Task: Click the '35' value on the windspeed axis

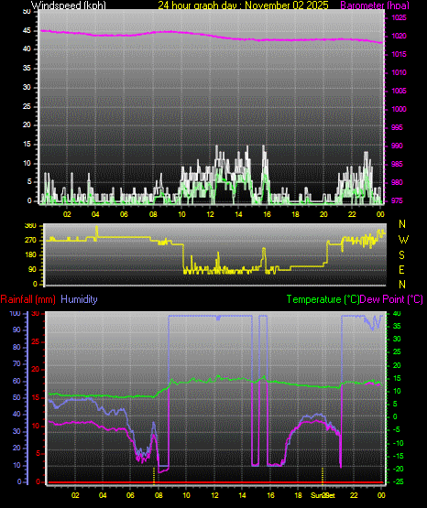Action: pos(27,69)
